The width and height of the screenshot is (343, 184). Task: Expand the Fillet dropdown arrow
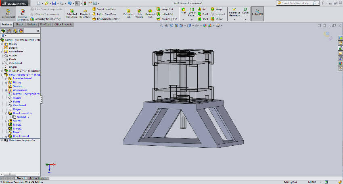183,20
